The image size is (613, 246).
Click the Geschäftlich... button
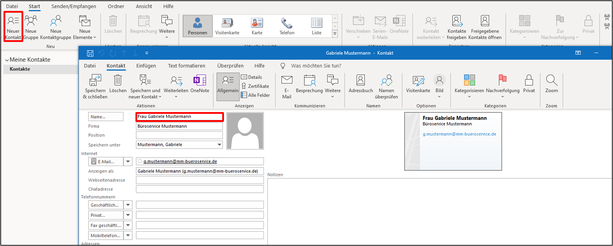(106, 205)
